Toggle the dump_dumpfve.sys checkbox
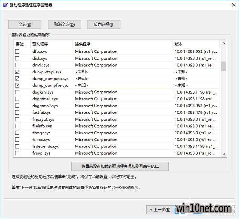239x219 pixels. (17, 85)
